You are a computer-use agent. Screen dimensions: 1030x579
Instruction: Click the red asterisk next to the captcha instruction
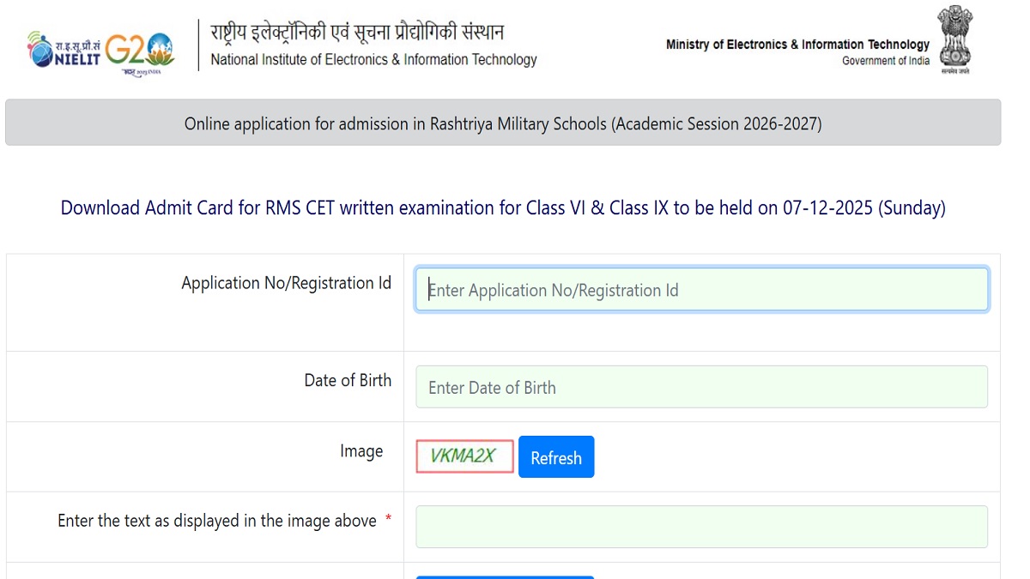[x=388, y=520]
